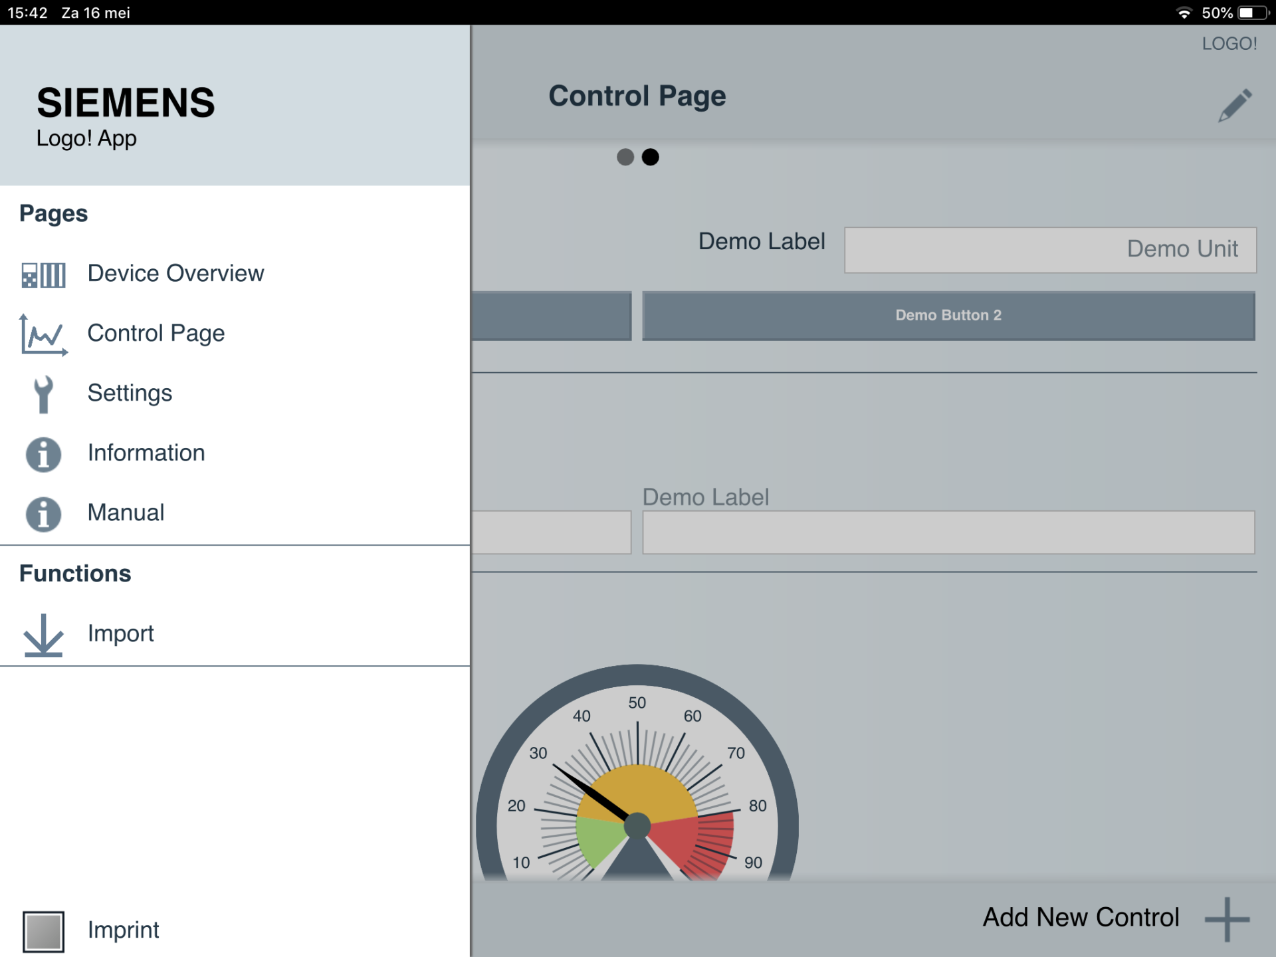The width and height of the screenshot is (1276, 957).
Task: Click the Device Overview module icon
Action: coord(43,274)
